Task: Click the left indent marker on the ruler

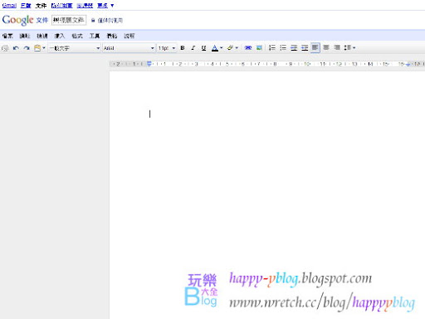Action: (149, 64)
